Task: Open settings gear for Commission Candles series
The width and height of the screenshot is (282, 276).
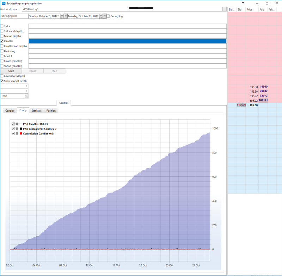Action: 17,134
